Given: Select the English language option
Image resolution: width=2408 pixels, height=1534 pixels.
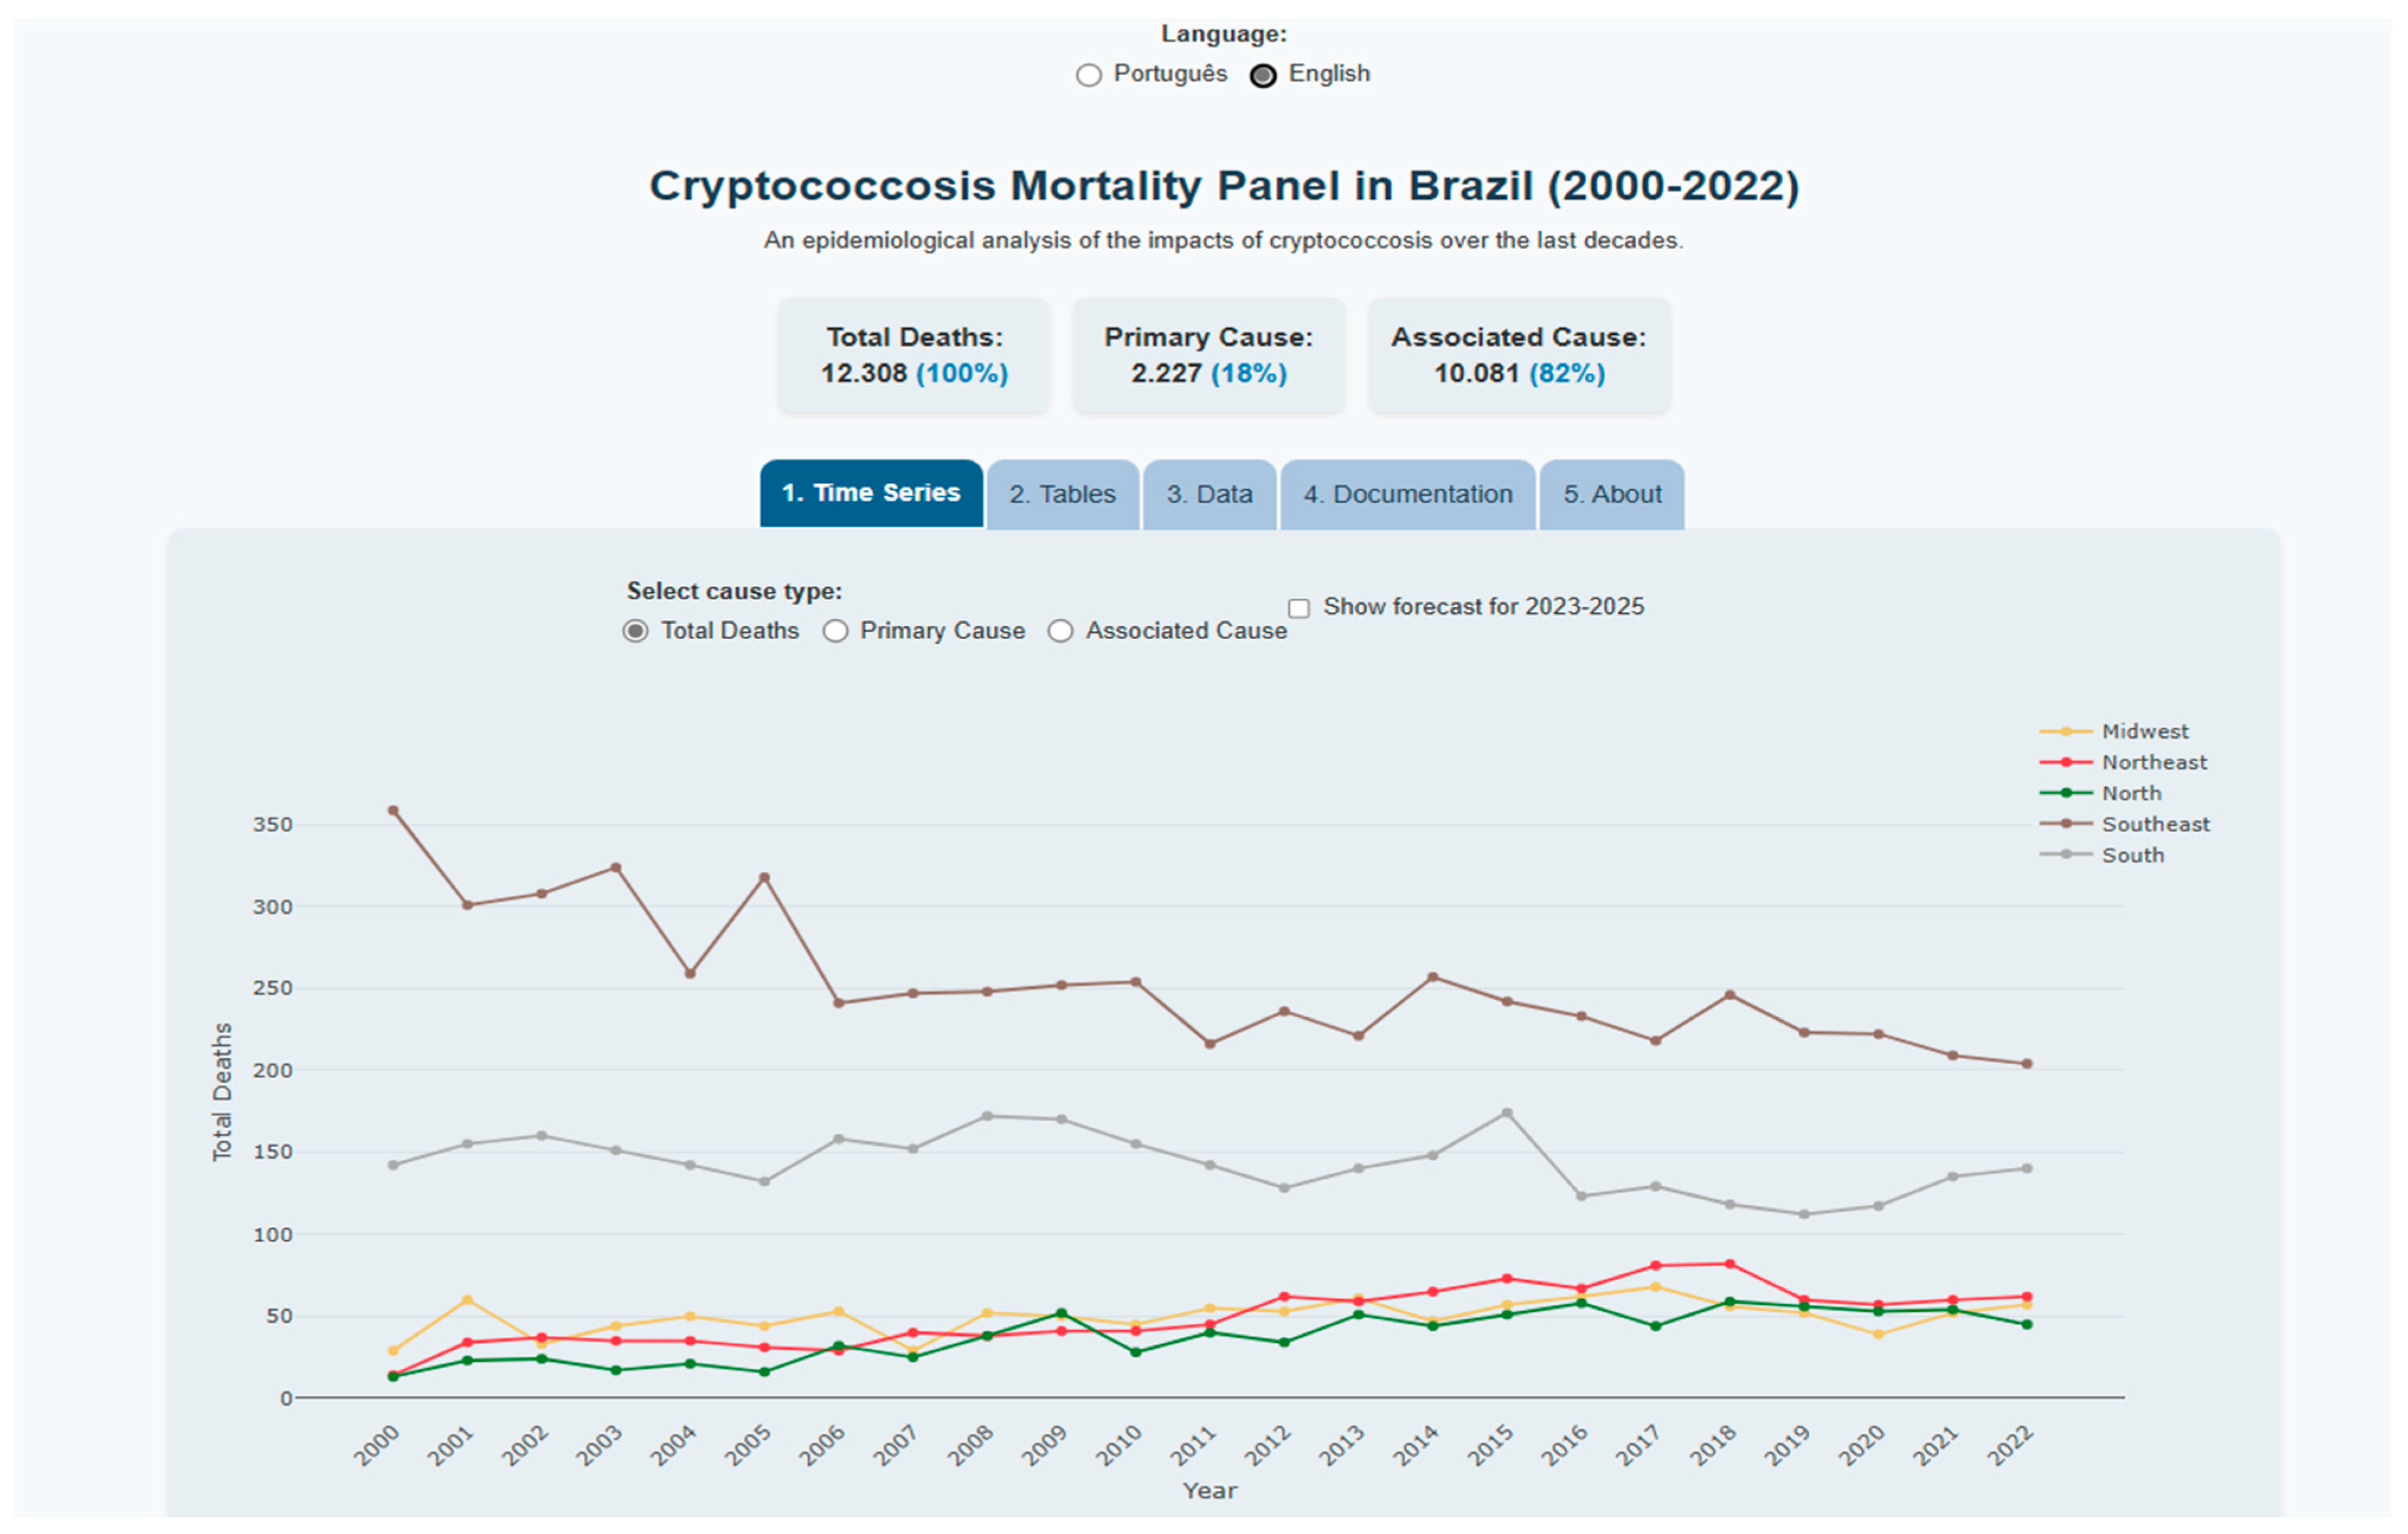Looking at the screenshot, I should pos(1263,75).
